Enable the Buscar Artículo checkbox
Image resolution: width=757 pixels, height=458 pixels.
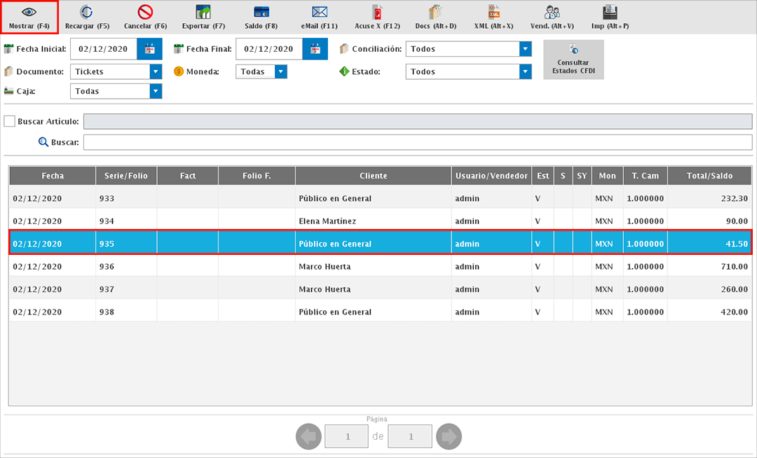point(10,121)
